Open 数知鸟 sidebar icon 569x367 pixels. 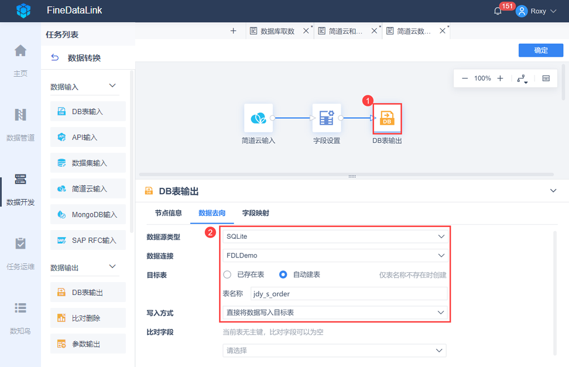pos(20,308)
